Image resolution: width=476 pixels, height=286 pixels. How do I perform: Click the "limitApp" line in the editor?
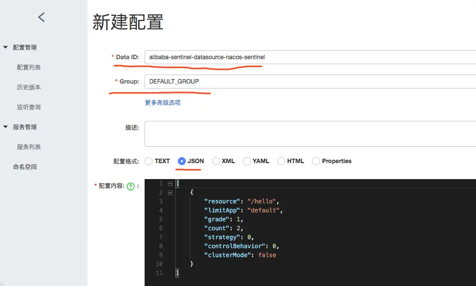[243, 210]
